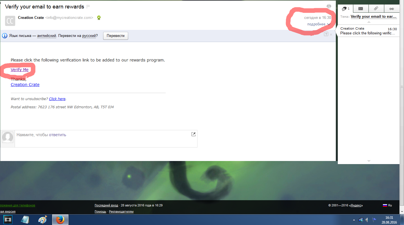Click the volume speaker tray icon
404x225 pixels.
[367, 220]
